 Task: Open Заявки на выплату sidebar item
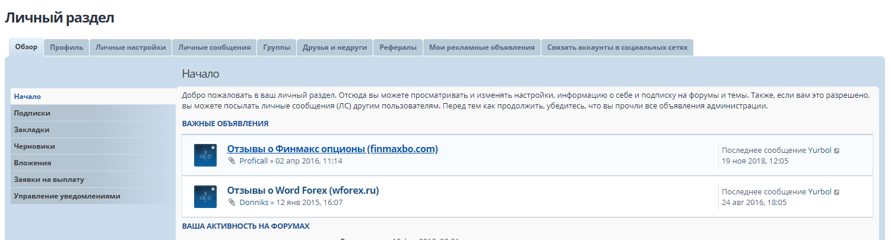[x=49, y=180]
